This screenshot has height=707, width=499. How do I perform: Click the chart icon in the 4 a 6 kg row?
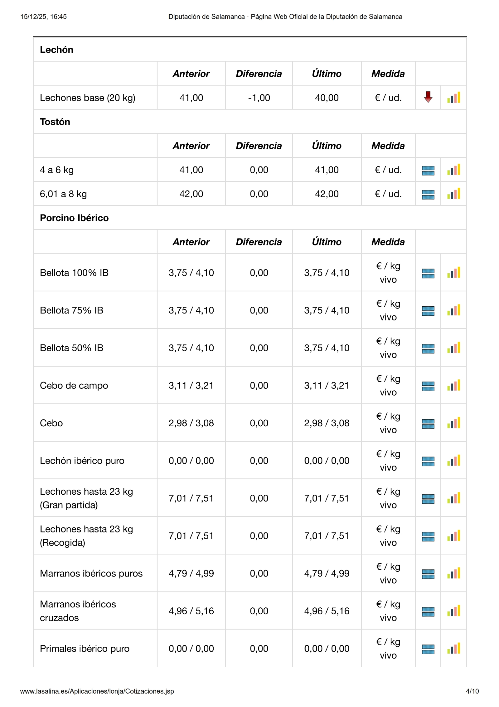[x=453, y=170]
